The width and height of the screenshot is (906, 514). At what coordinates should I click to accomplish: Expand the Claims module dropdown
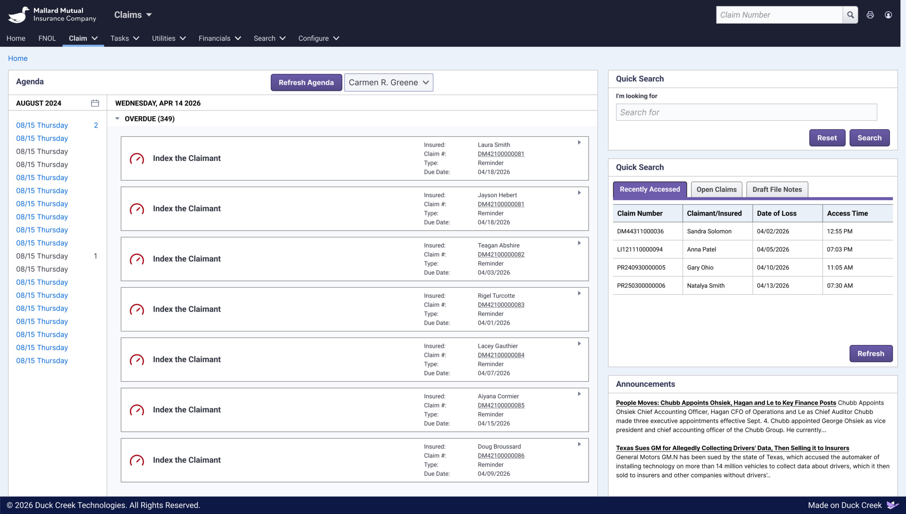coord(133,15)
